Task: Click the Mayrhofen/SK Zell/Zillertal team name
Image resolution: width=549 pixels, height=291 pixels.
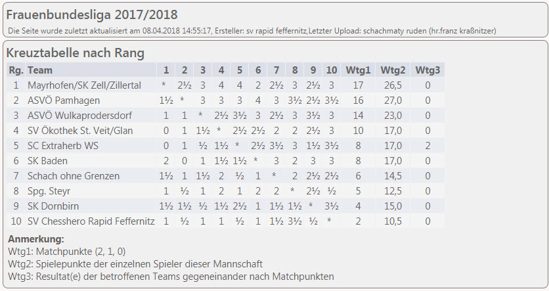Action: coord(84,85)
